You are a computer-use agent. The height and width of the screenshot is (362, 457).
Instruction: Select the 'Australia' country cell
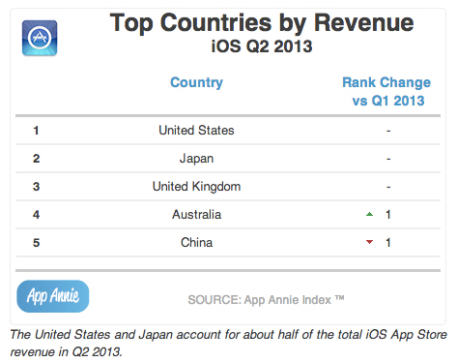196,215
